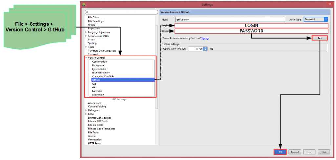Click the Password input field
Viewport: 336px width, 160px height.
click(251, 31)
